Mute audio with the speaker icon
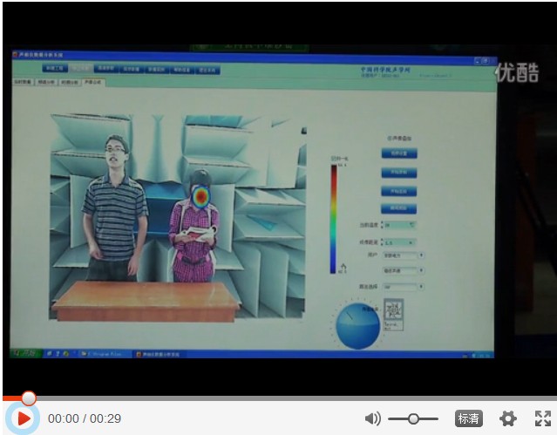The height and width of the screenshot is (435, 557). [373, 418]
